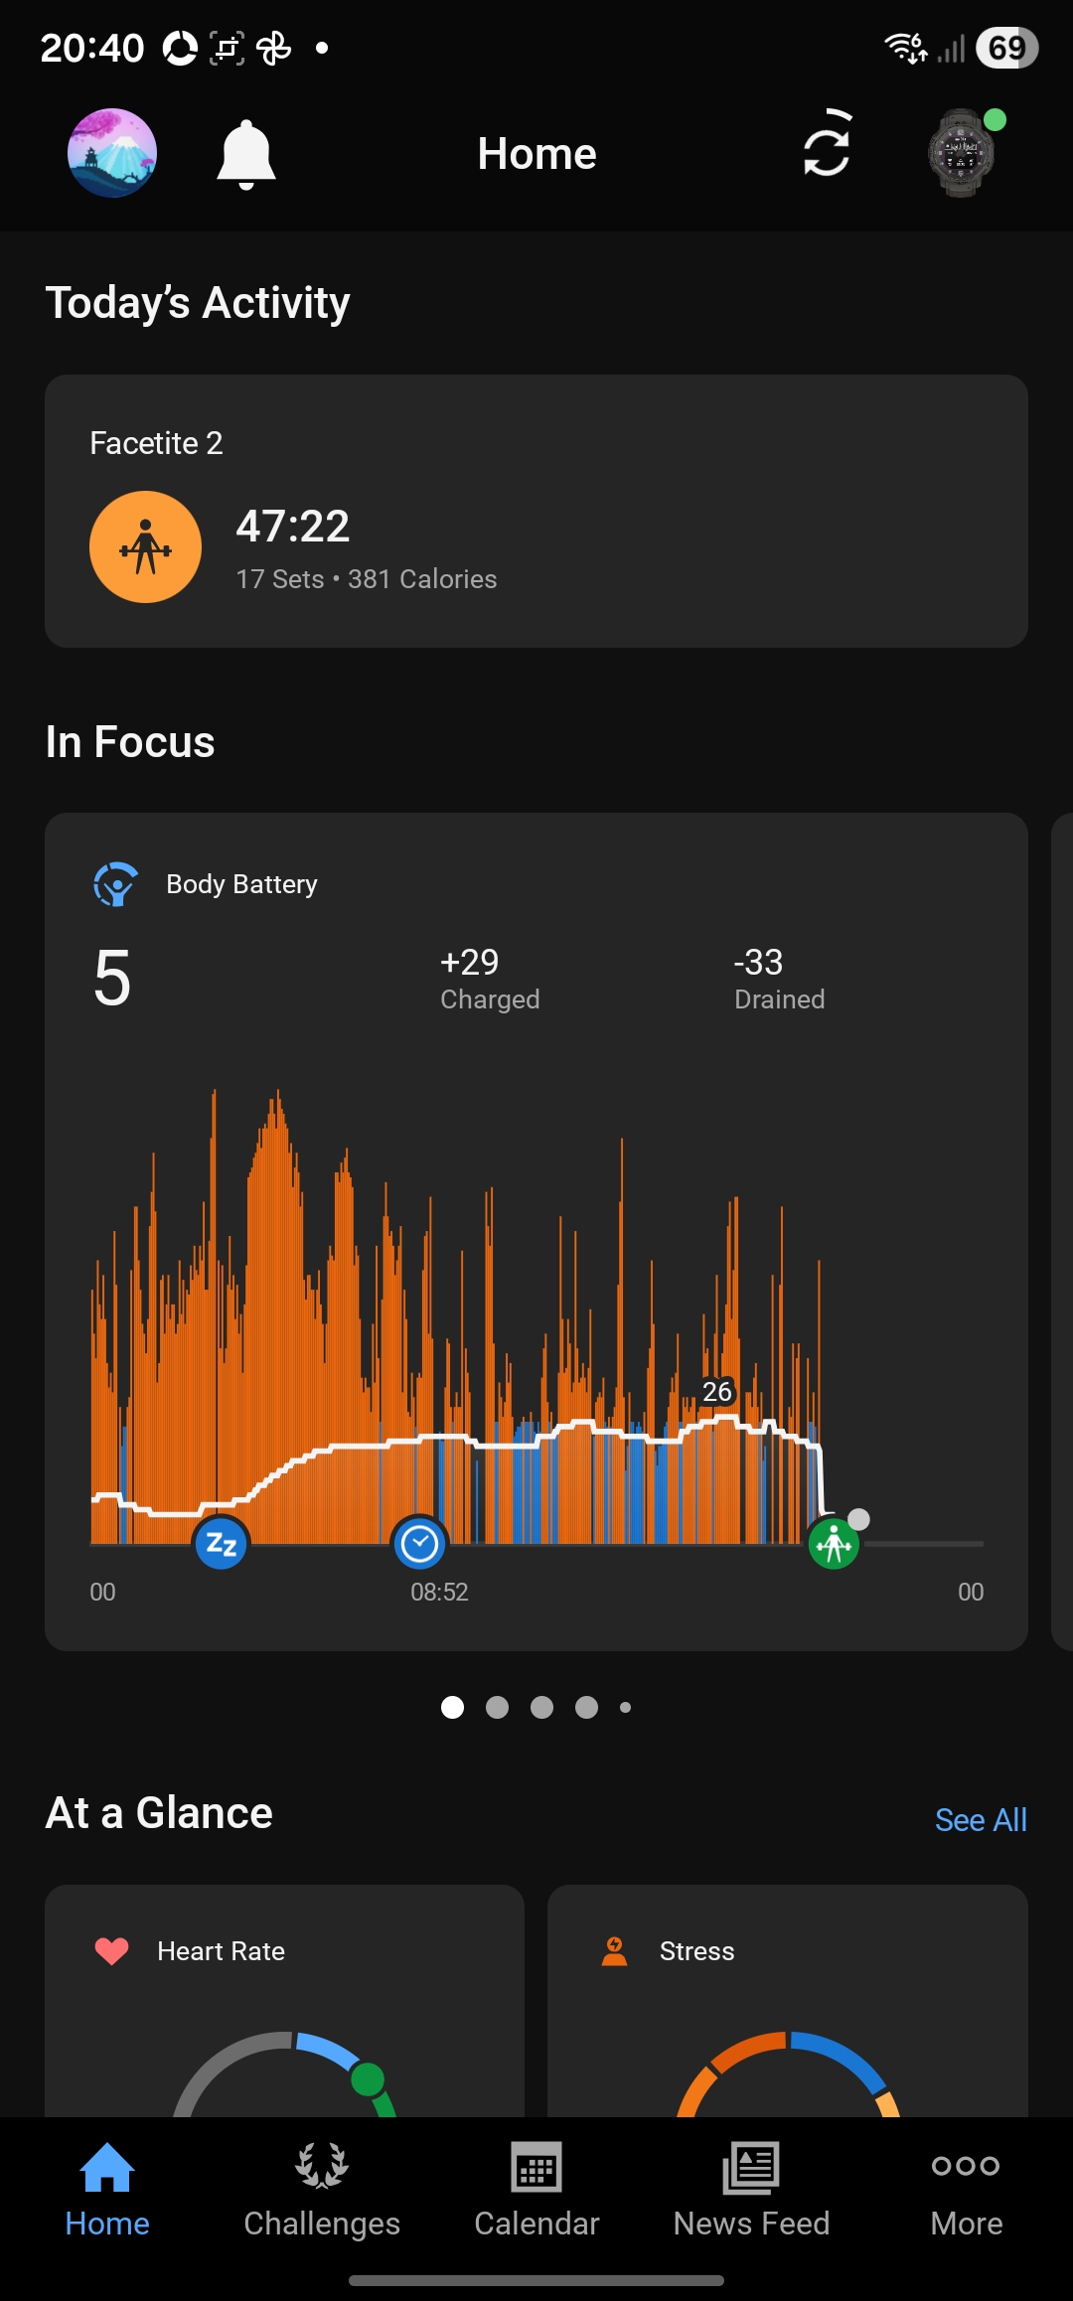Click the See All link
This screenshot has height=2301, width=1073.
(x=981, y=1820)
